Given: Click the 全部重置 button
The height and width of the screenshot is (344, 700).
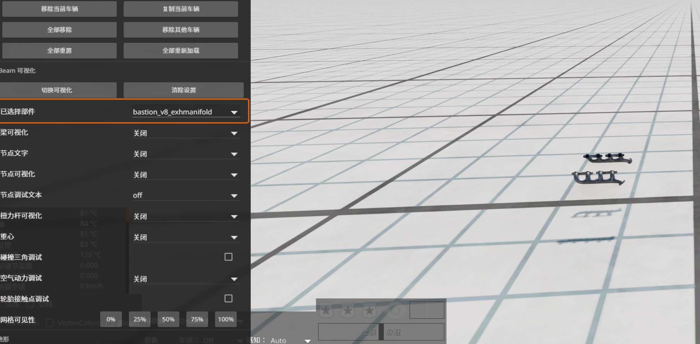Looking at the screenshot, I should pos(59,50).
